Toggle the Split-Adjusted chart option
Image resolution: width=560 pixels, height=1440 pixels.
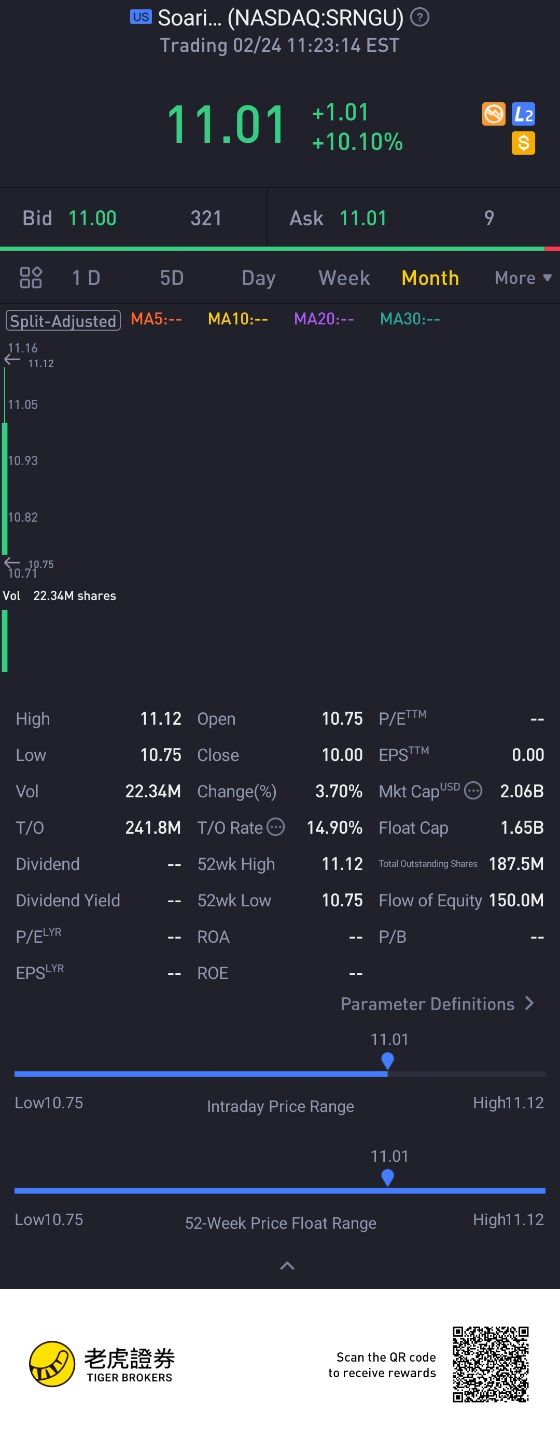(63, 321)
